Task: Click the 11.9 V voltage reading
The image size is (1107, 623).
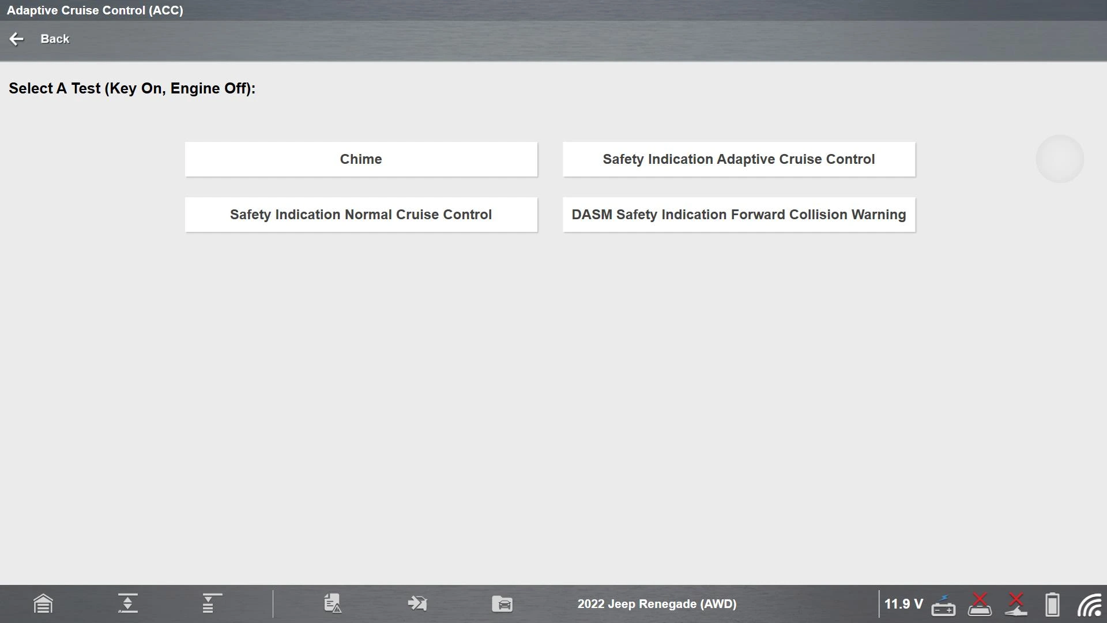Action: coord(903,604)
